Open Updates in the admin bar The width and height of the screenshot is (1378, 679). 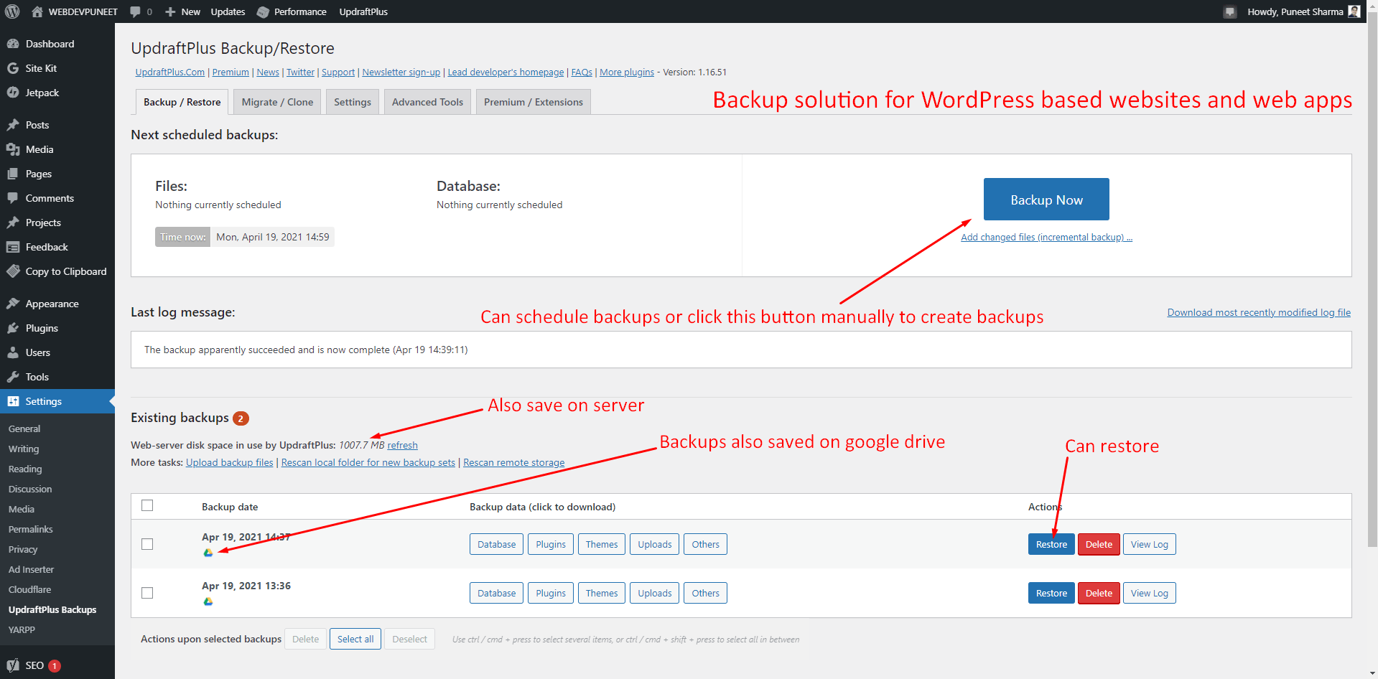click(228, 11)
